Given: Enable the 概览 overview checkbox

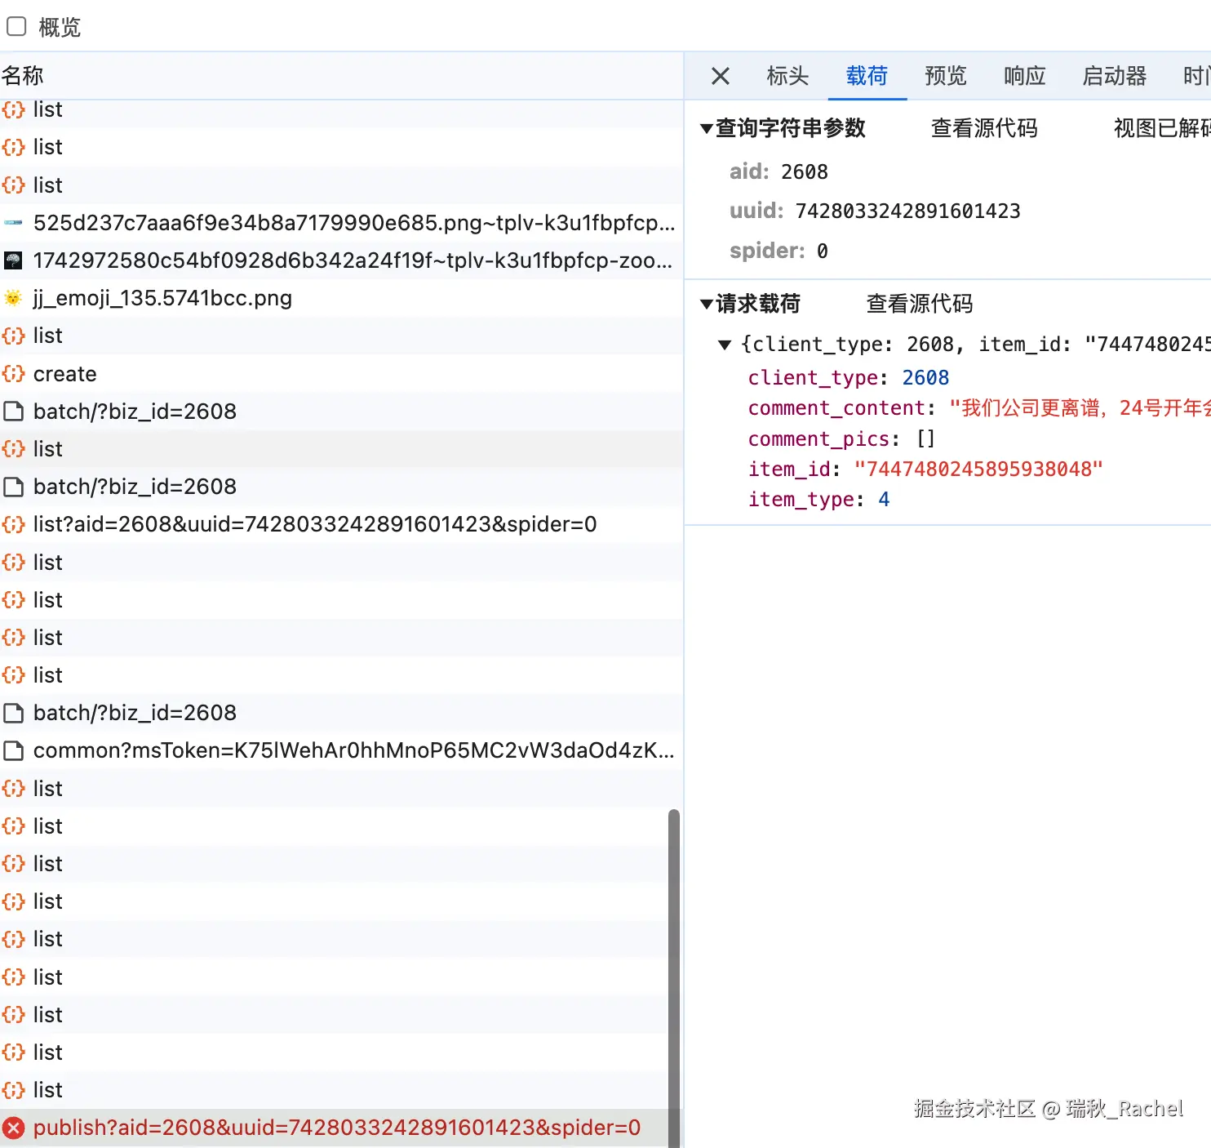Looking at the screenshot, I should (16, 27).
